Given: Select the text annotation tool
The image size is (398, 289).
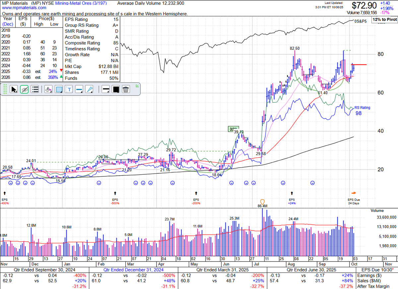Looking at the screenshot, I should [69, 89].
